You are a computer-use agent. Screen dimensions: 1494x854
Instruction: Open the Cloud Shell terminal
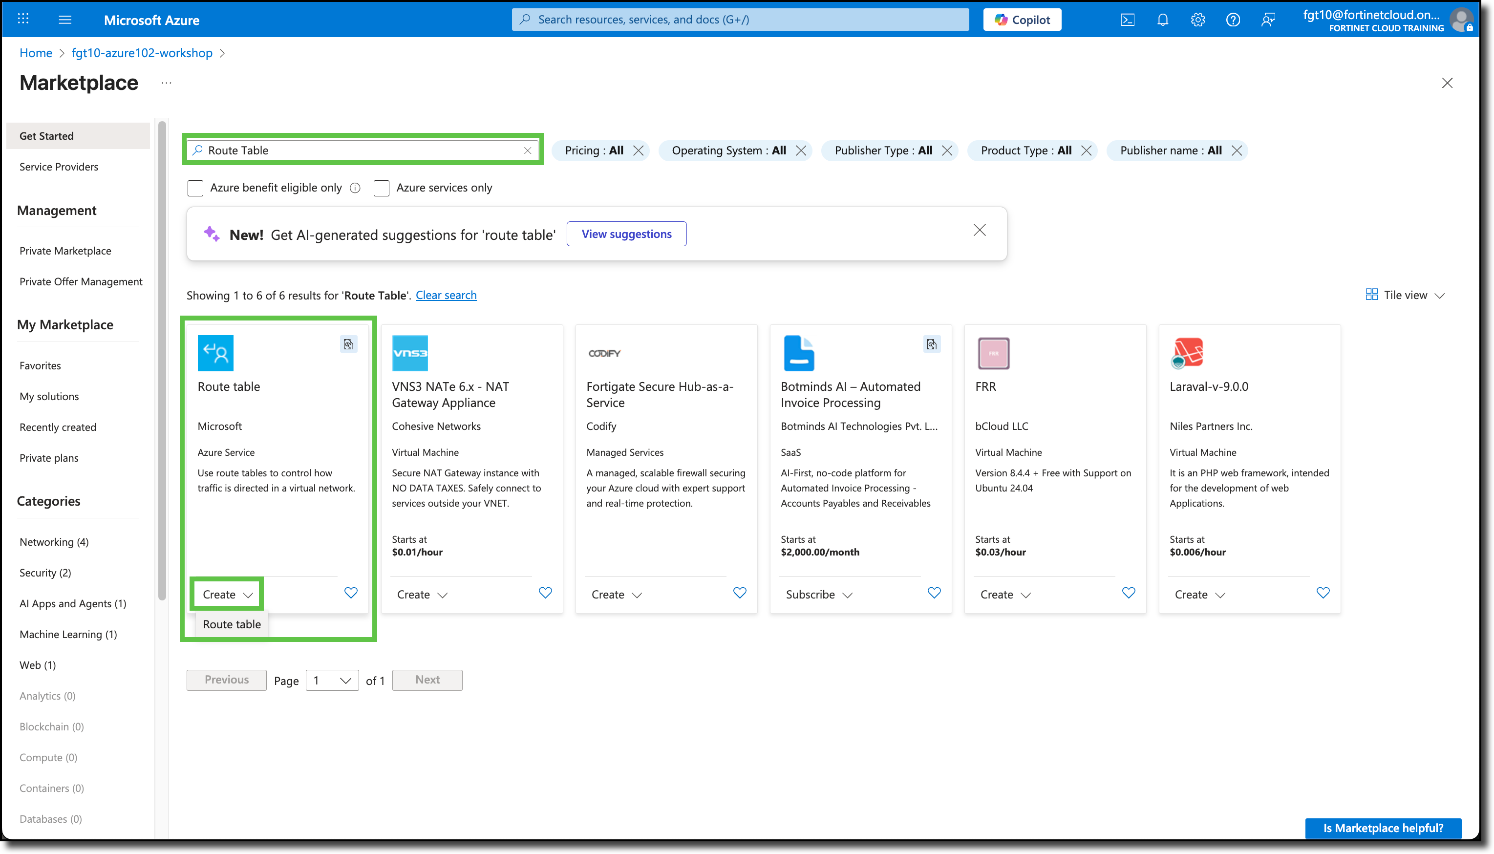(1127, 20)
